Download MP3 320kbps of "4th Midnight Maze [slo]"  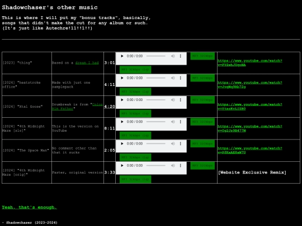click(x=202, y=122)
